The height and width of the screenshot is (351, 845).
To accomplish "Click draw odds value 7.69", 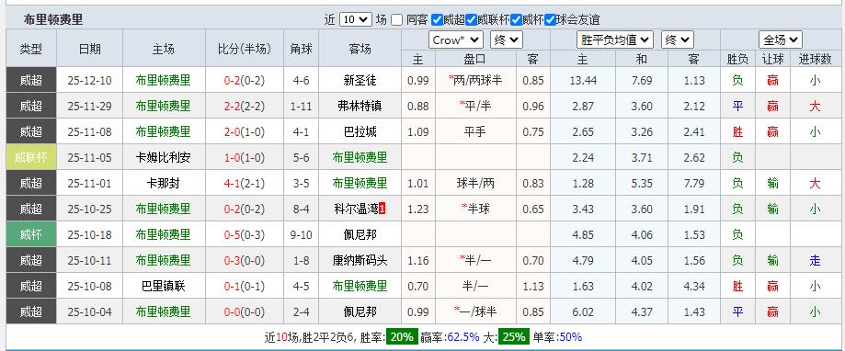I will (x=641, y=81).
